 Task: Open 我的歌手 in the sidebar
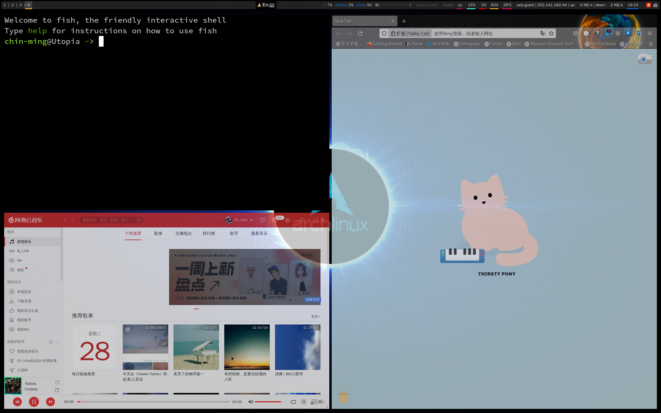32,320
